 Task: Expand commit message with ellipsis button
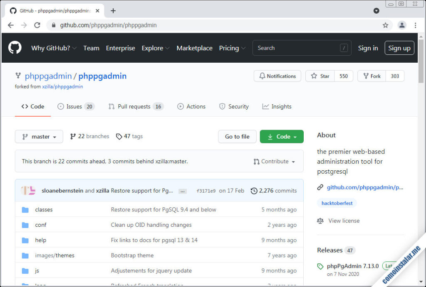pos(182,191)
